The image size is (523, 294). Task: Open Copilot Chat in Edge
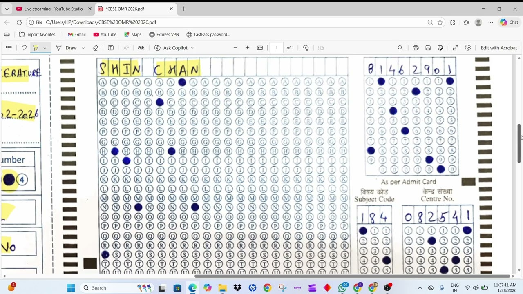coord(509,22)
